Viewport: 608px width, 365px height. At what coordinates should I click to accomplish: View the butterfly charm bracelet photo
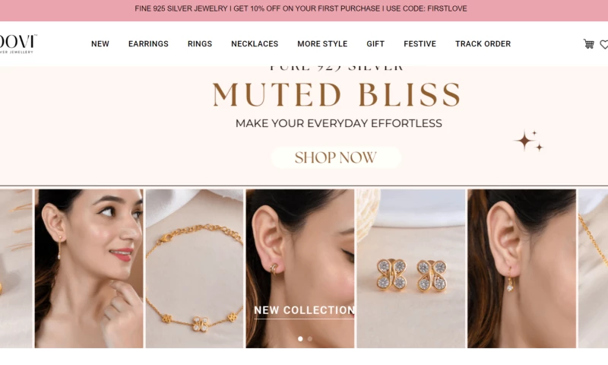click(x=195, y=268)
